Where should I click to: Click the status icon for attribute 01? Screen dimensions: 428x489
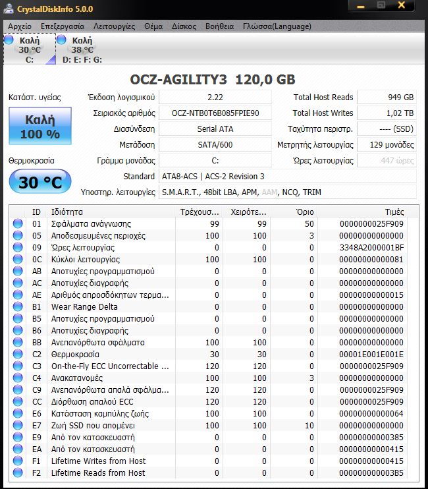click(x=18, y=223)
